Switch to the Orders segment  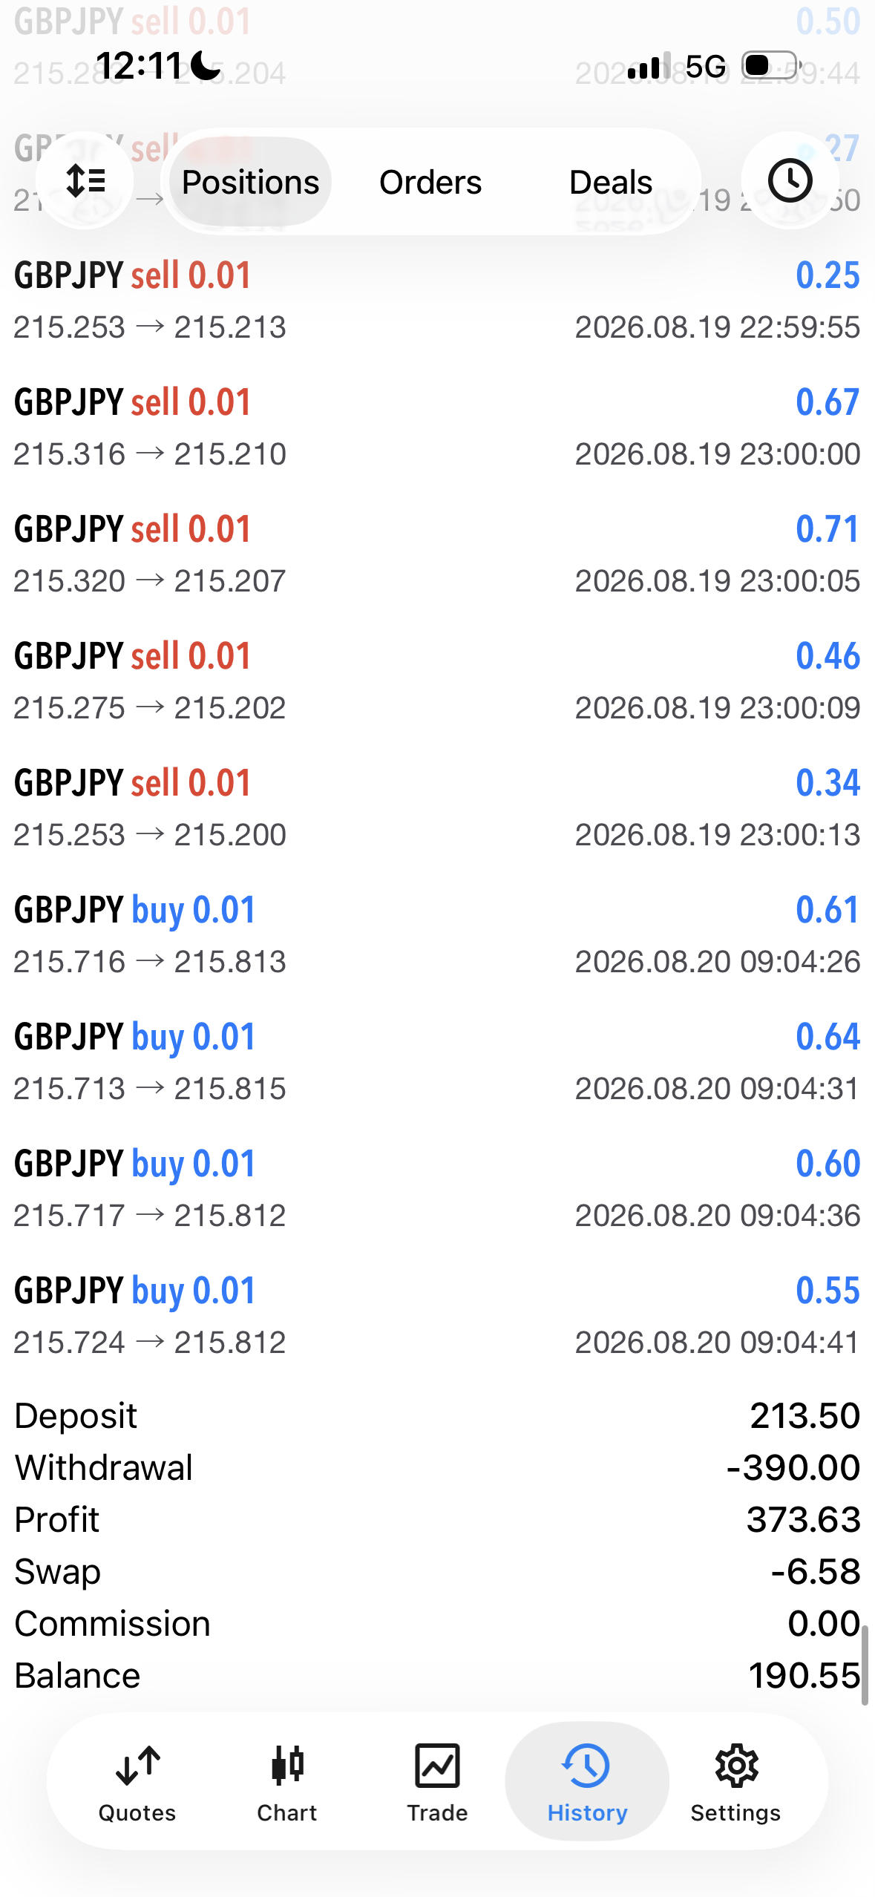tap(430, 182)
